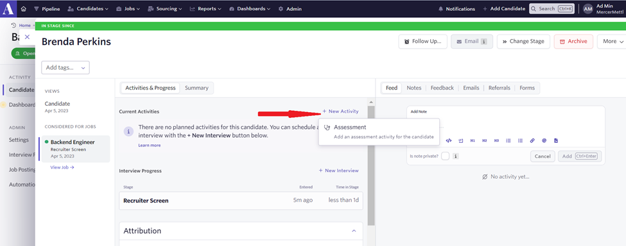This screenshot has width=626, height=246.
Task: Select the Emails tab
Action: click(471, 88)
